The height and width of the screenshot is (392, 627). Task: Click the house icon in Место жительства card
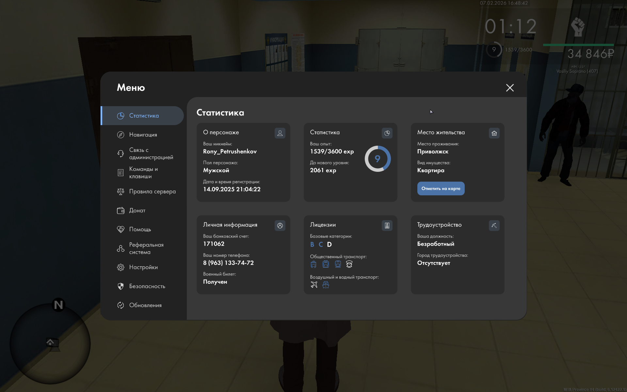[x=494, y=133]
